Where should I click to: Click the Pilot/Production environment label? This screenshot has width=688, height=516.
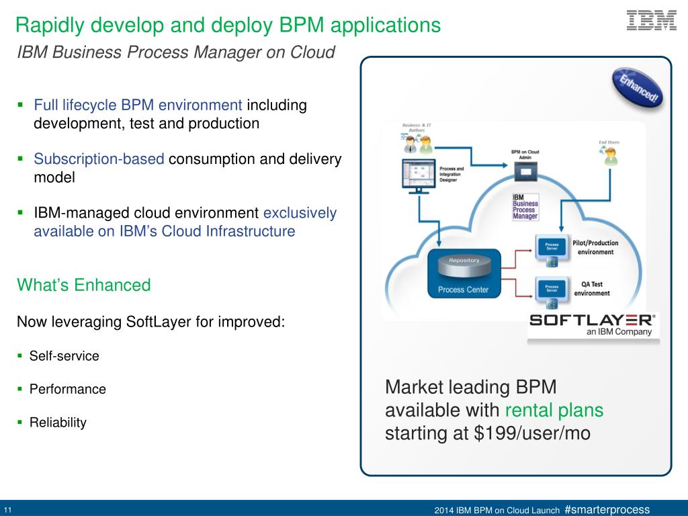tap(595, 247)
